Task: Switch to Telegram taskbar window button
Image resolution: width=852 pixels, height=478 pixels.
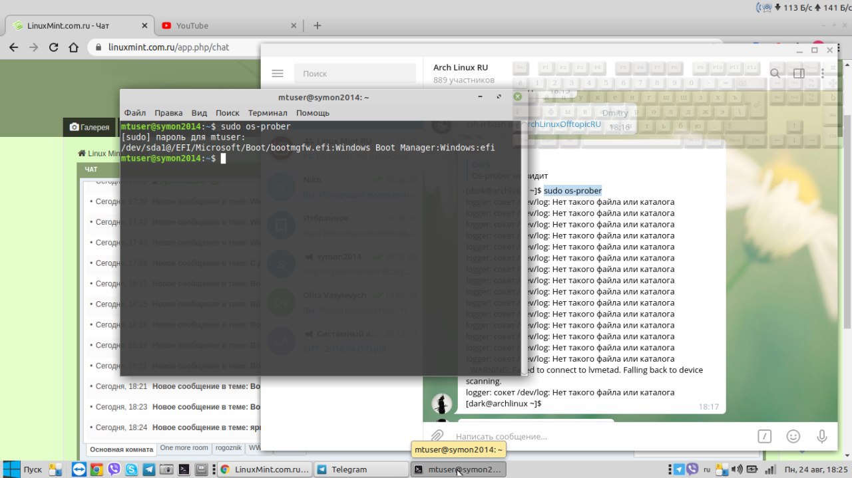Action: pos(361,469)
